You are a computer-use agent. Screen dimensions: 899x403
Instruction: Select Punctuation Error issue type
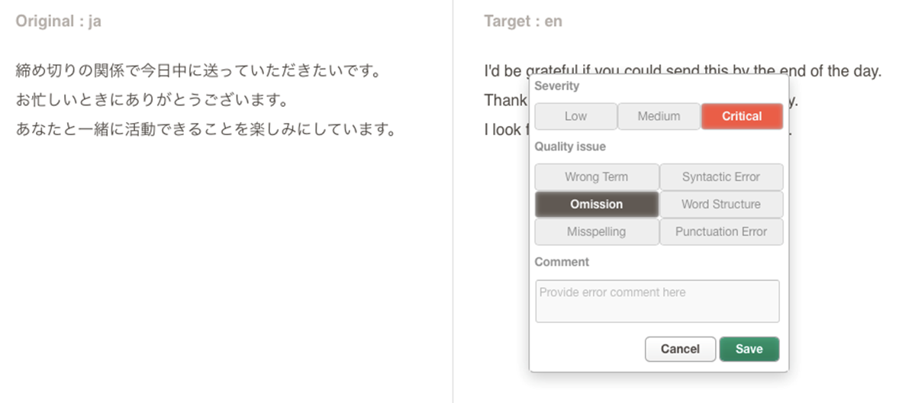click(x=721, y=231)
